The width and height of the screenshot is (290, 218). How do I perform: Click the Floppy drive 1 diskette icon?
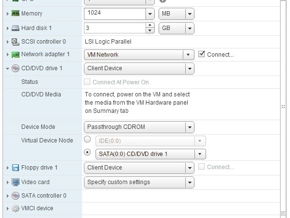click(16, 168)
